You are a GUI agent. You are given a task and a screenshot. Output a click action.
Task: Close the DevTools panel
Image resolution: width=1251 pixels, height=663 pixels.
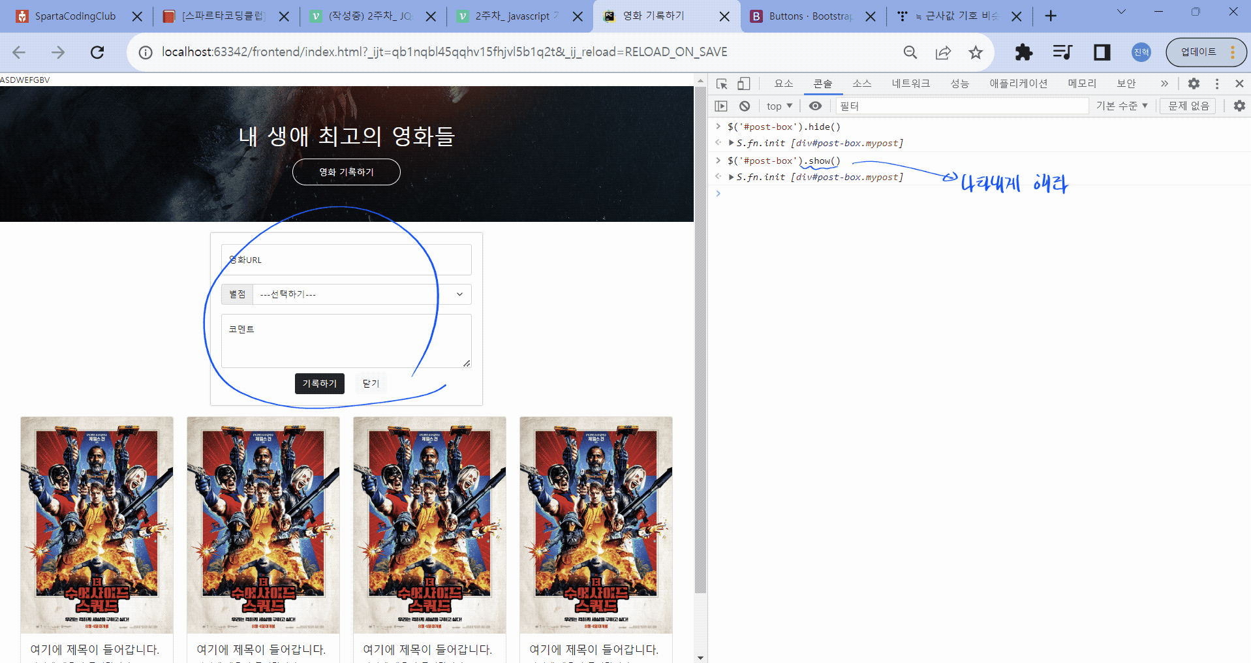[x=1239, y=84]
